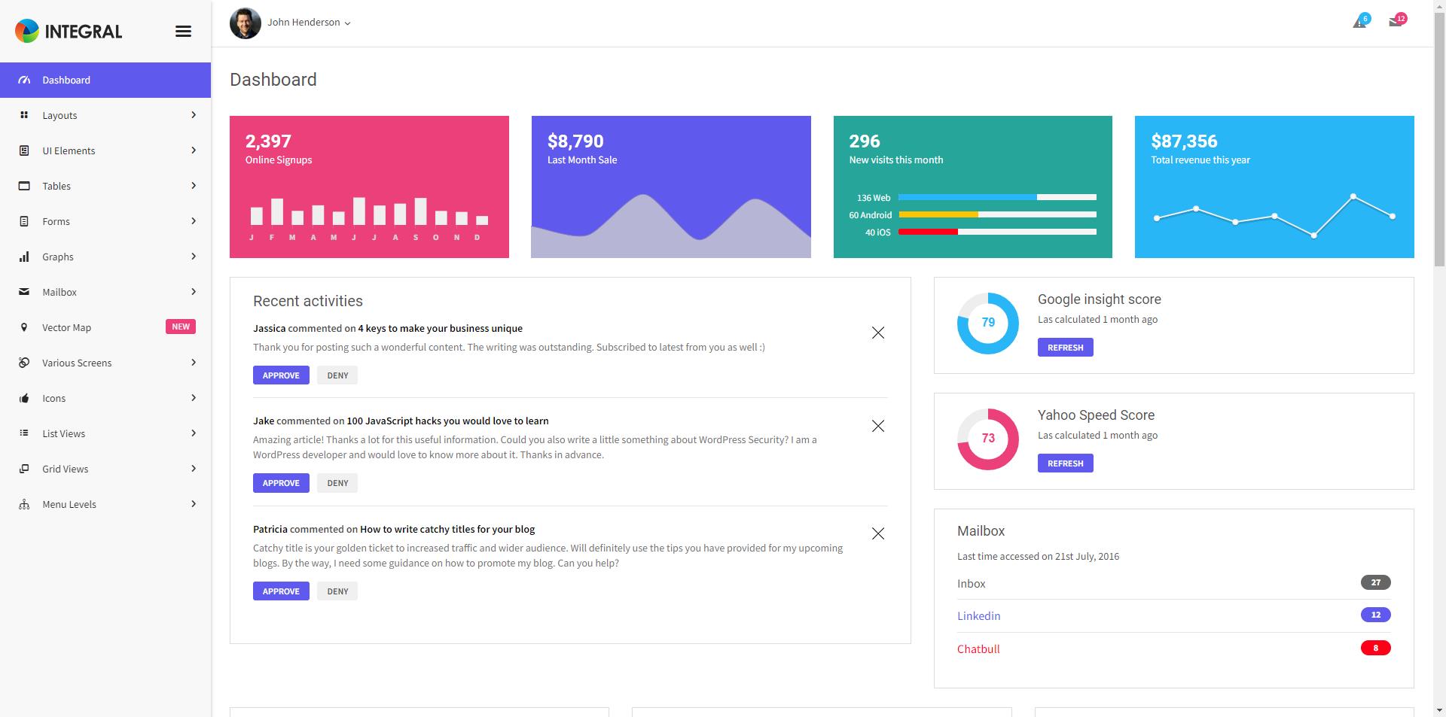The height and width of the screenshot is (717, 1446).
Task: Select Menu Levels menu label
Action: pyautogui.click(x=69, y=504)
